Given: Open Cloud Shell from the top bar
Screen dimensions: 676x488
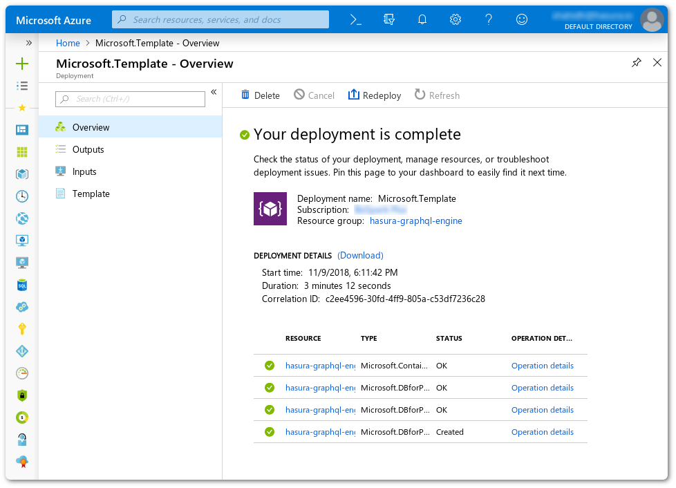Looking at the screenshot, I should coord(356,19).
